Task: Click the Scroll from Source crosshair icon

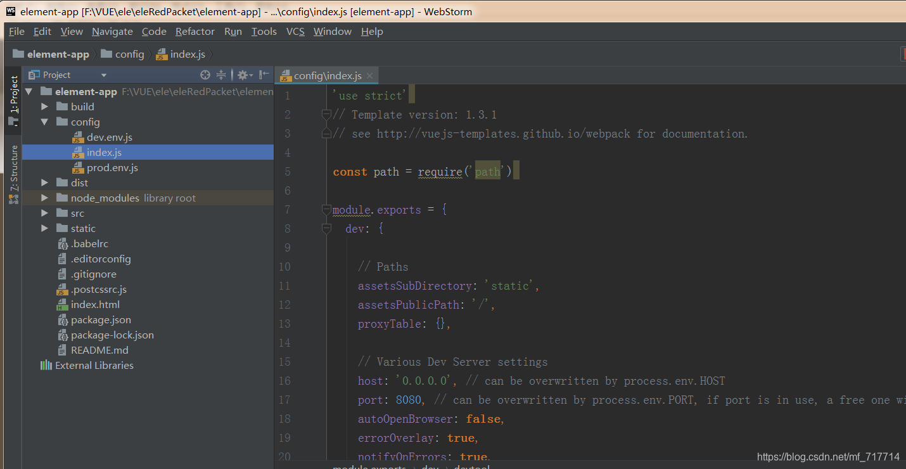Action: (x=205, y=75)
